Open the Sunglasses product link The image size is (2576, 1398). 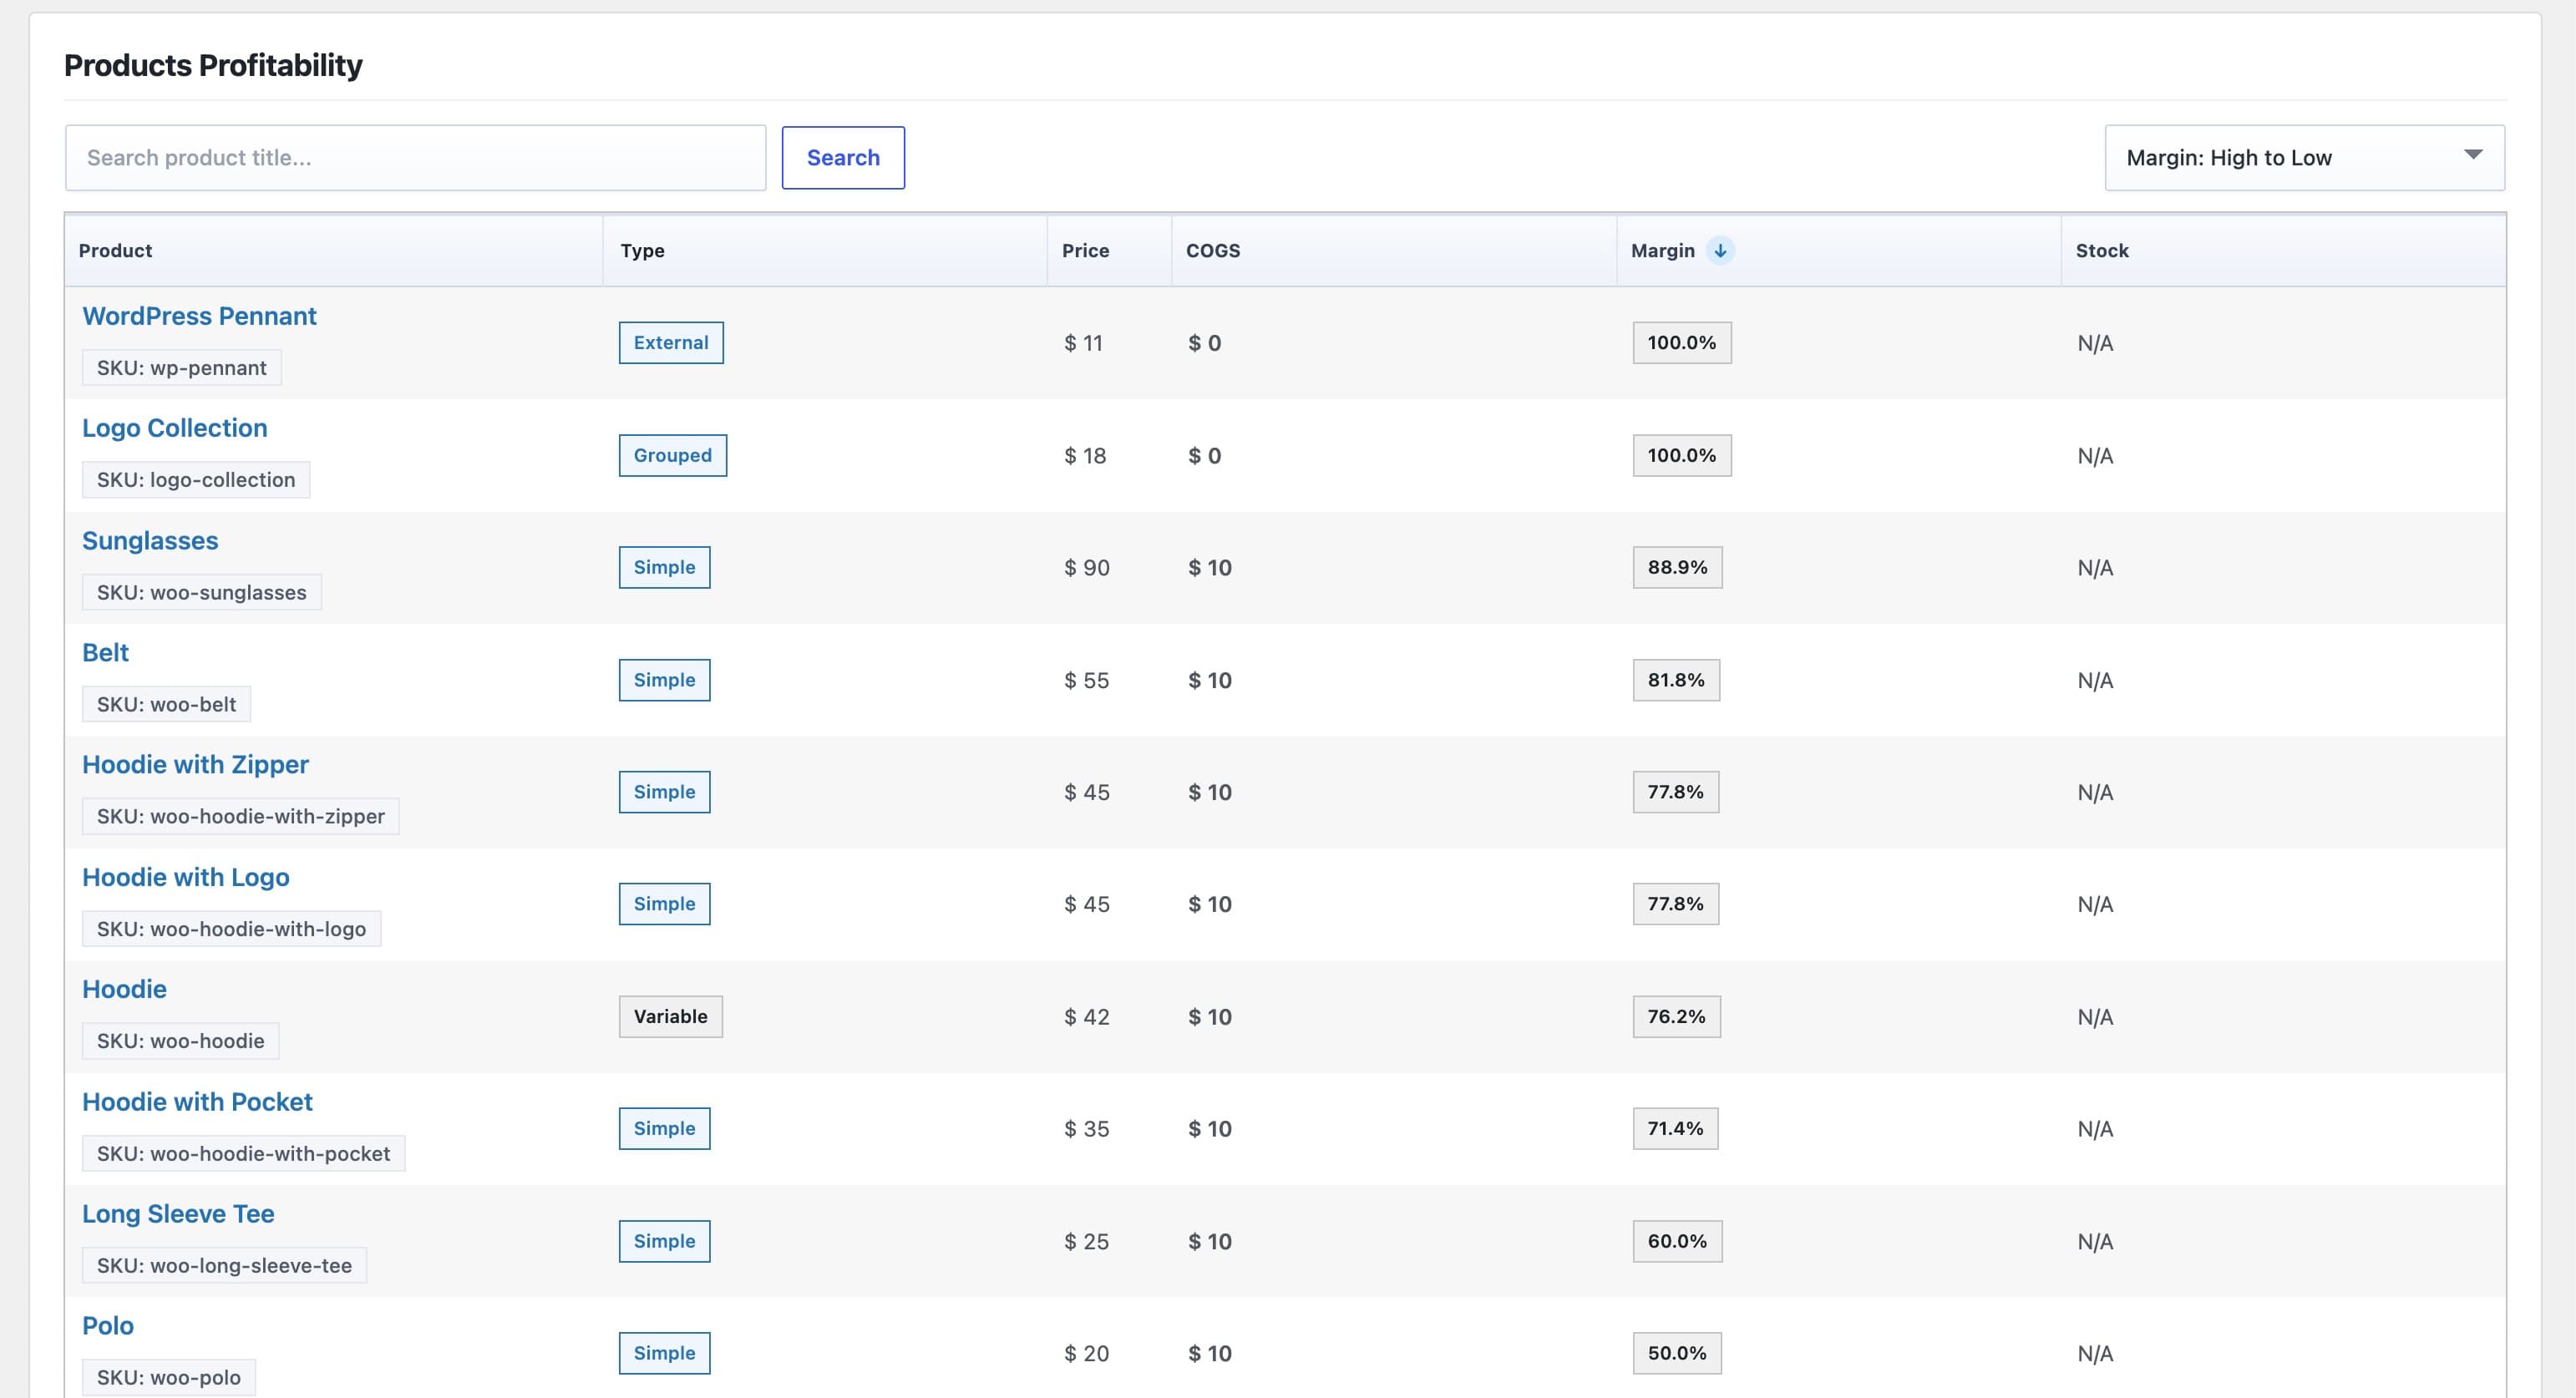150,541
